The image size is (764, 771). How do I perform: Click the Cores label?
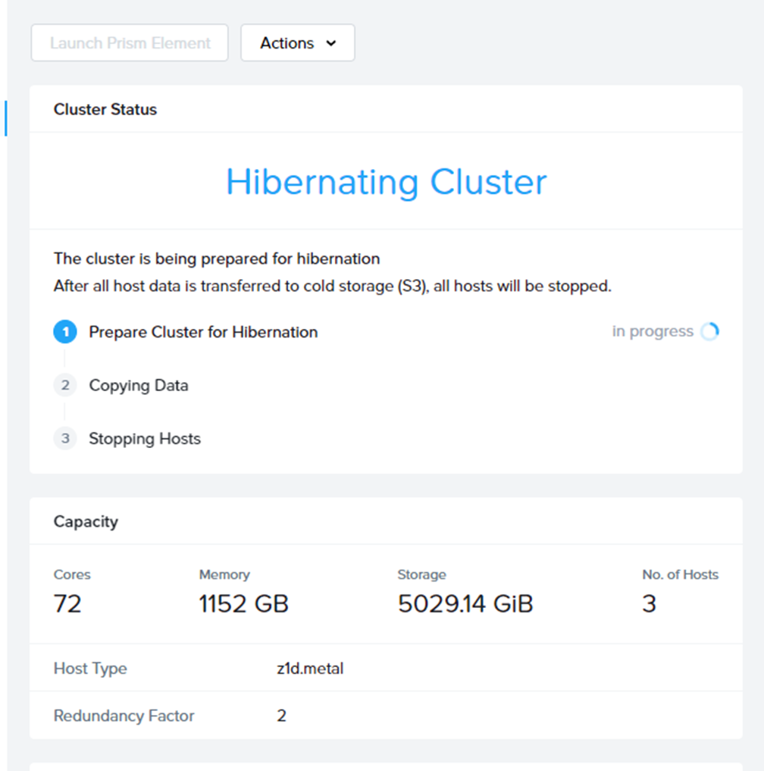click(x=72, y=575)
